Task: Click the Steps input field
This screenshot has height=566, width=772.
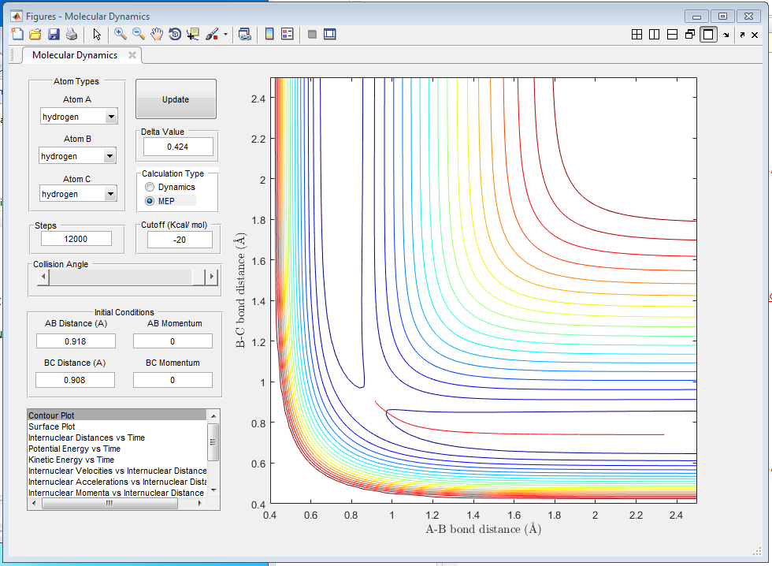Action: (x=76, y=239)
